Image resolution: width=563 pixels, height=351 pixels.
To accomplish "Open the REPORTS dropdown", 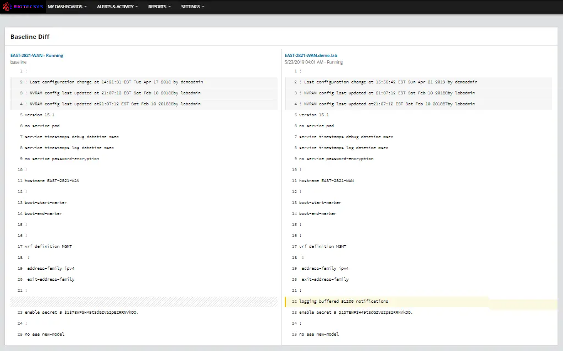I will click(158, 7).
